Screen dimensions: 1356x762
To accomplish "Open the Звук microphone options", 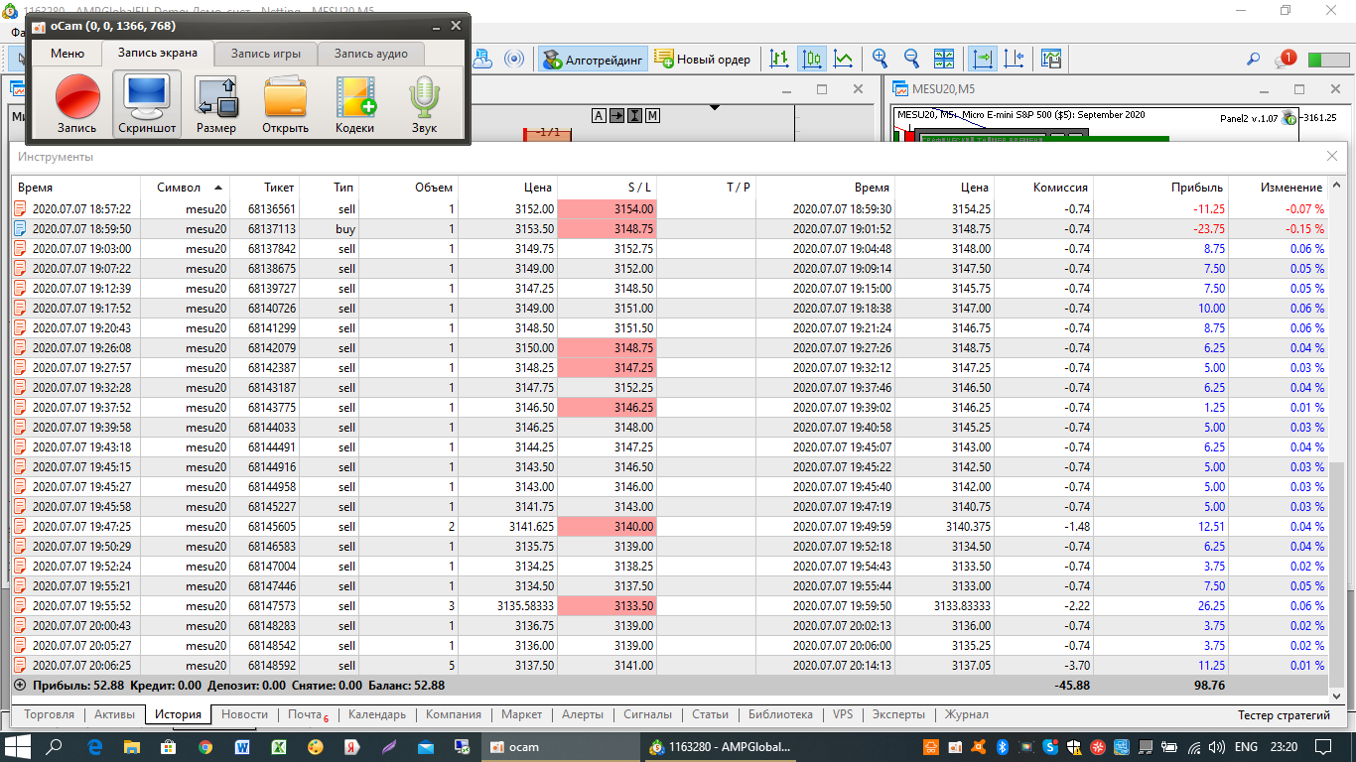I will click(425, 104).
